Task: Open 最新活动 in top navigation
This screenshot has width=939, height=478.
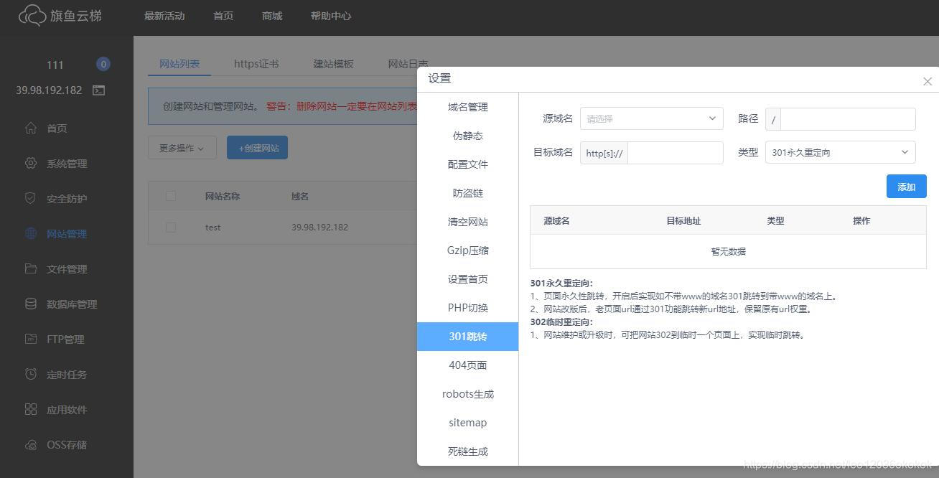Action: coord(164,16)
